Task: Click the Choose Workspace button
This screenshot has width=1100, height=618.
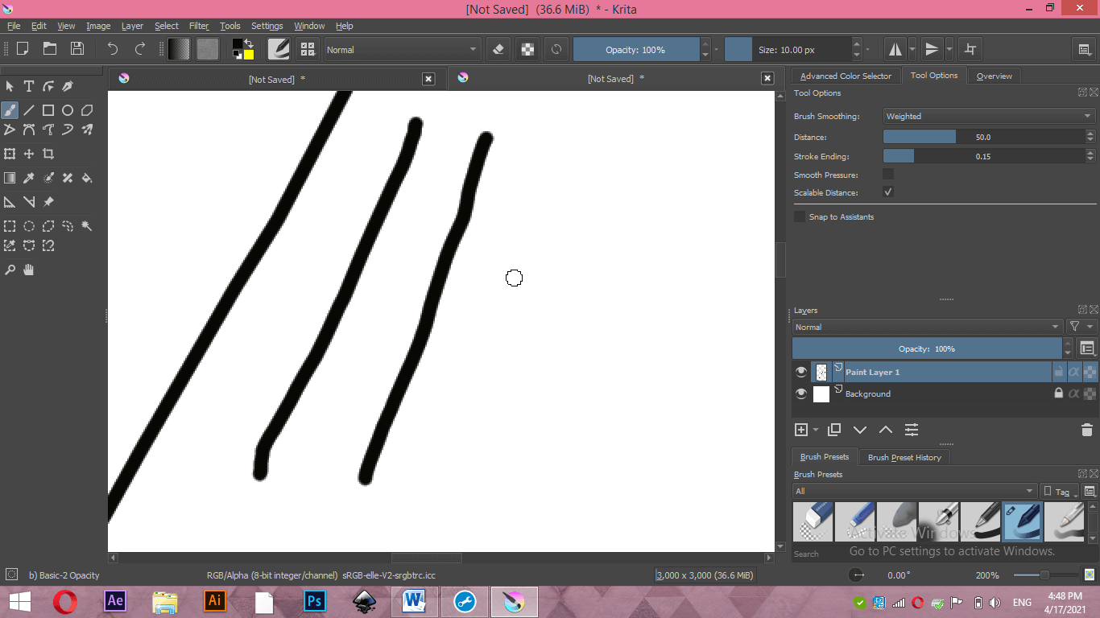Action: [1085, 49]
